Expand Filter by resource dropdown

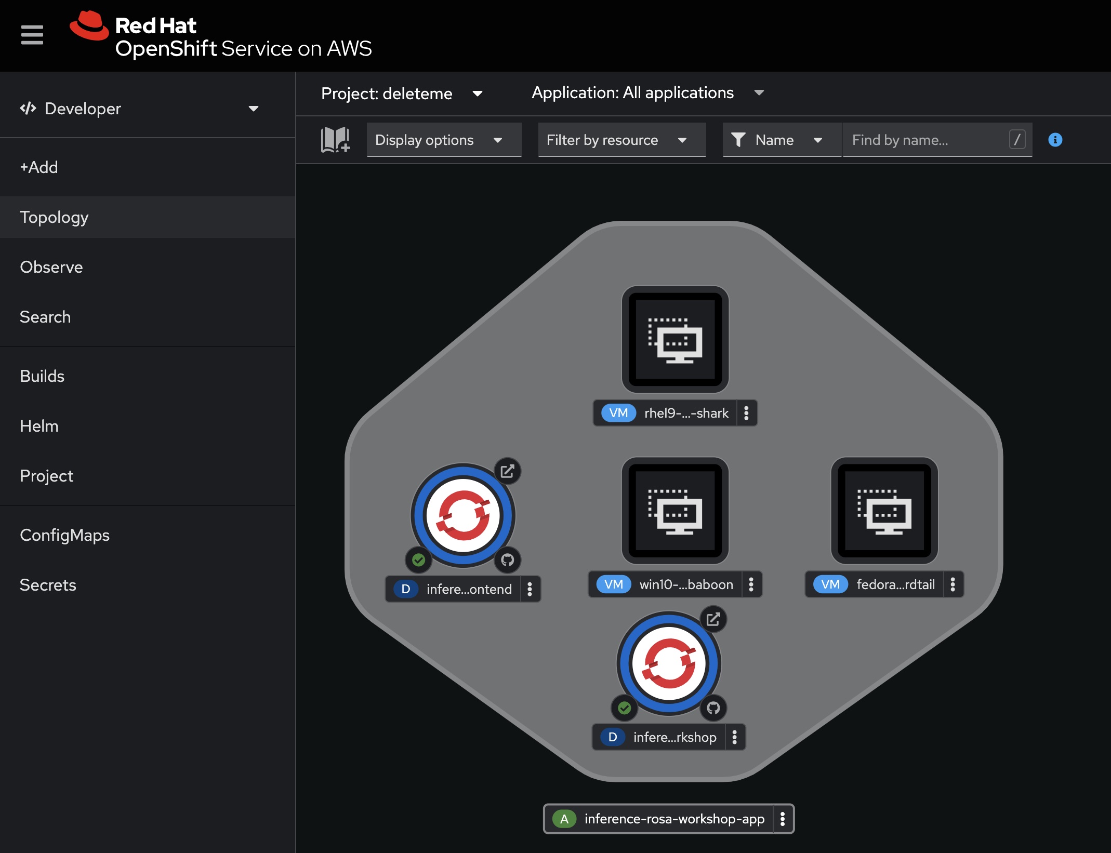click(621, 140)
